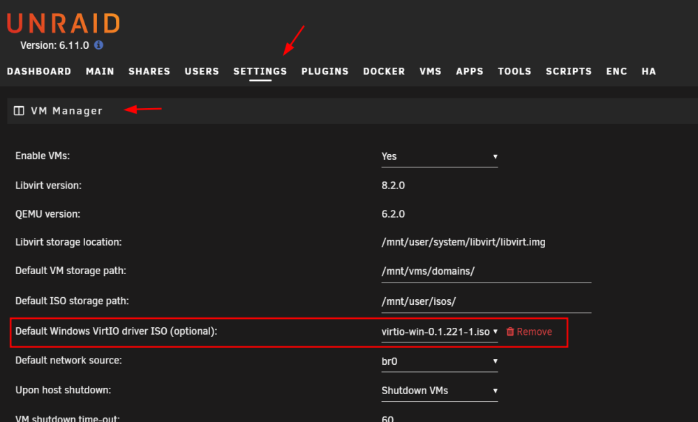The image size is (698, 422).
Task: Click the Upon host shutdown label
Action: (64, 390)
